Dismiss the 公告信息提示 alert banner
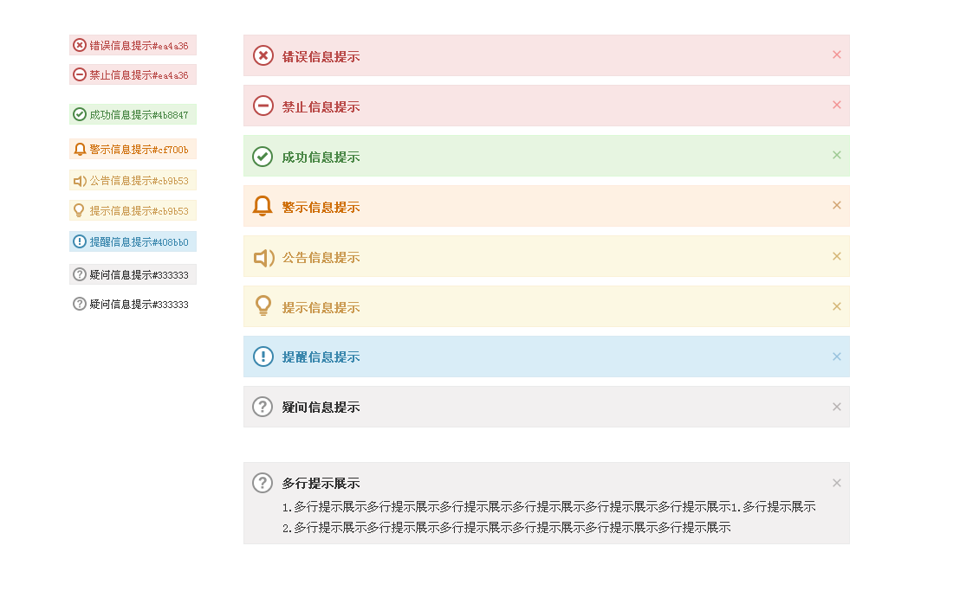953x591 pixels. tap(837, 256)
